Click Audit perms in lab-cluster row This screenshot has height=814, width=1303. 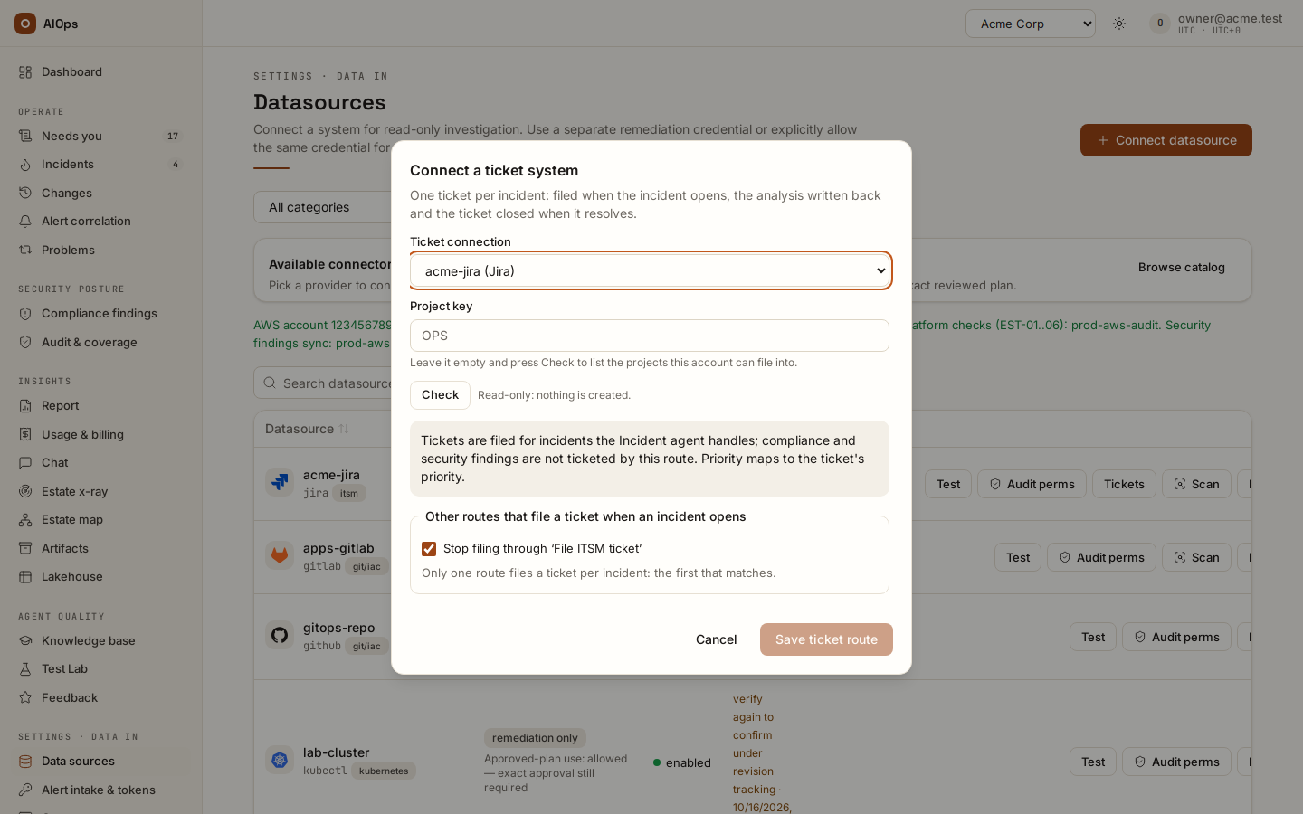tap(1176, 762)
